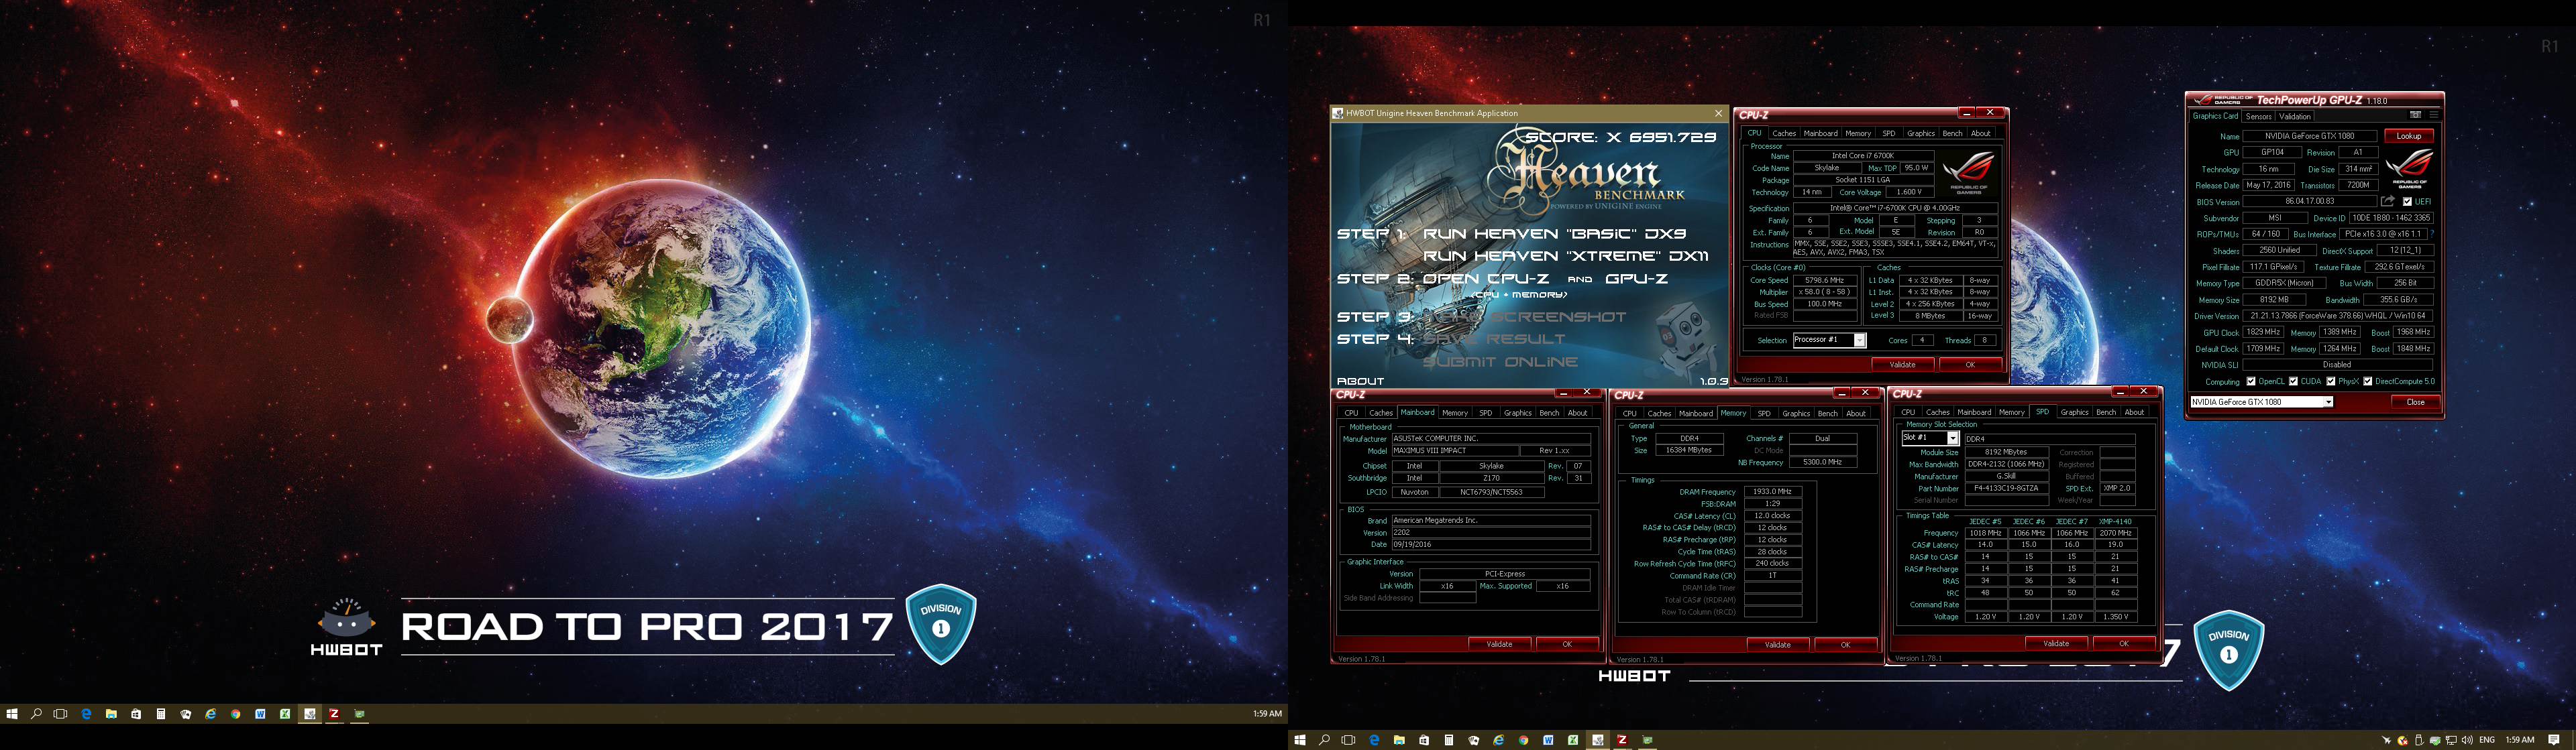Click the Bus Interface question mark in GPU-Z

pyautogui.click(x=2432, y=234)
